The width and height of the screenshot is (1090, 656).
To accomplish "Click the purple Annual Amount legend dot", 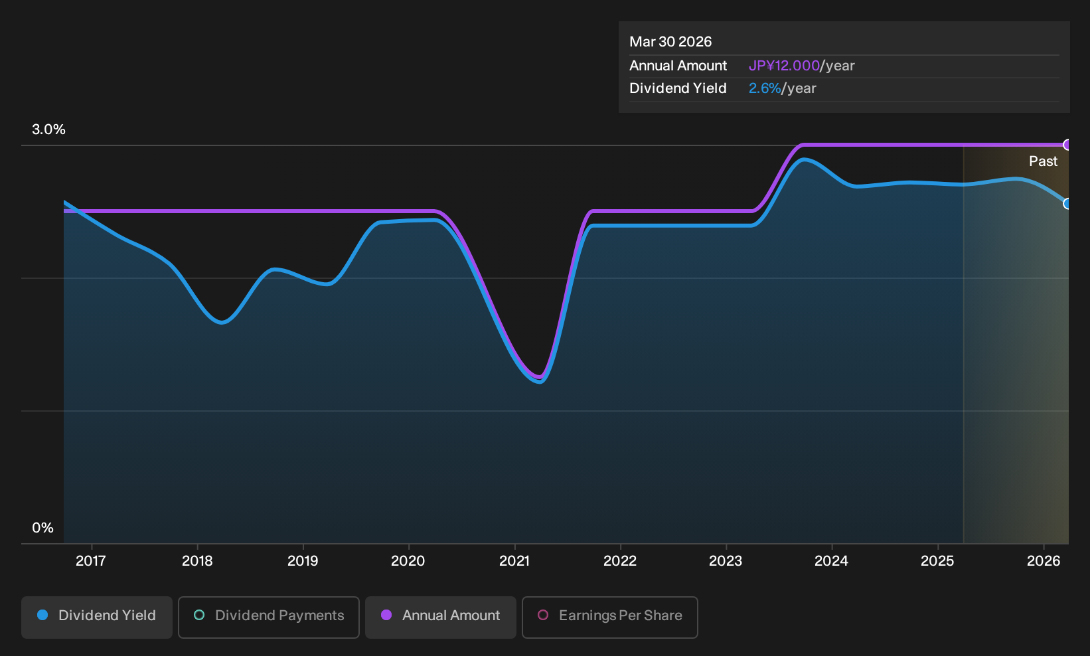I will [x=386, y=615].
